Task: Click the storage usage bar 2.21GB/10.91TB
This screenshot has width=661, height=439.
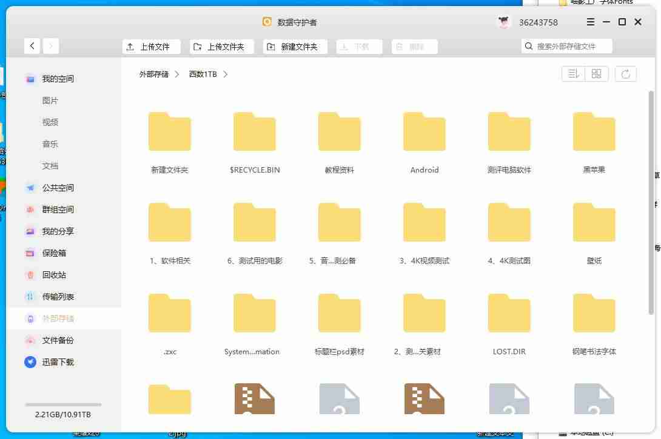Action: pyautogui.click(x=63, y=405)
